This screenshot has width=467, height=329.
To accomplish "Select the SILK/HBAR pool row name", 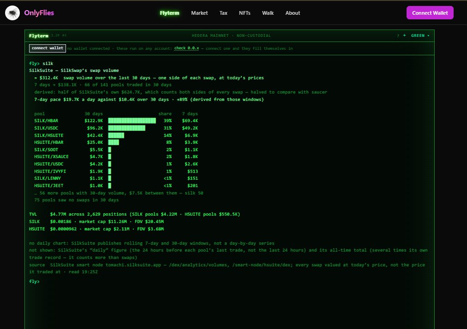I will pos(46,121).
